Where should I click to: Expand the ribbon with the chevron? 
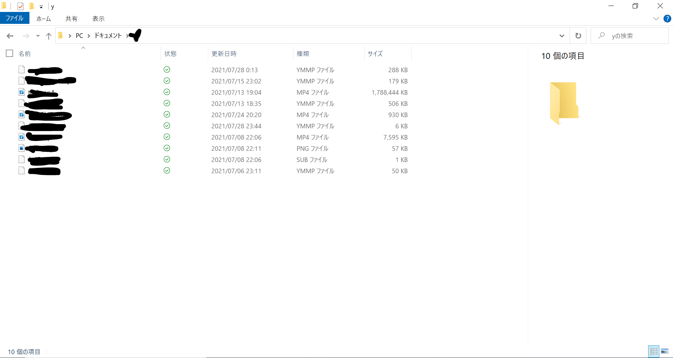(656, 19)
